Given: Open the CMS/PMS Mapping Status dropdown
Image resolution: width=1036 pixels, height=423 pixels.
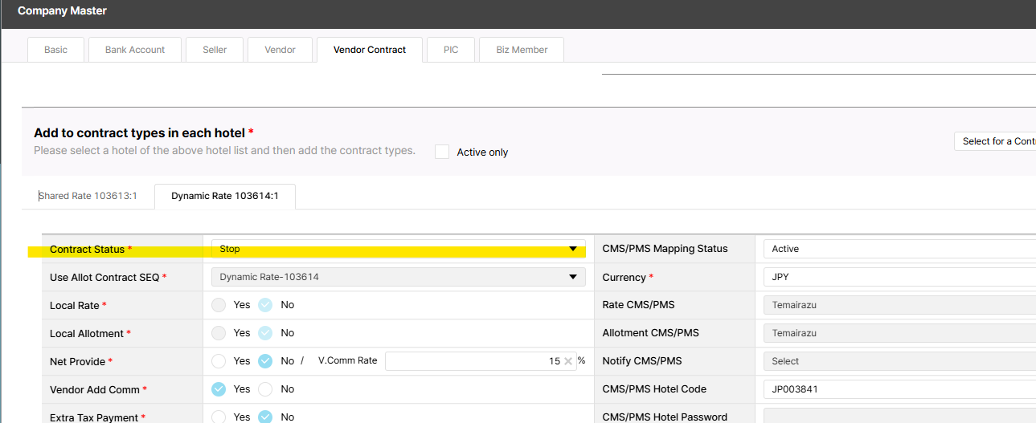Looking at the screenshot, I should tap(898, 249).
